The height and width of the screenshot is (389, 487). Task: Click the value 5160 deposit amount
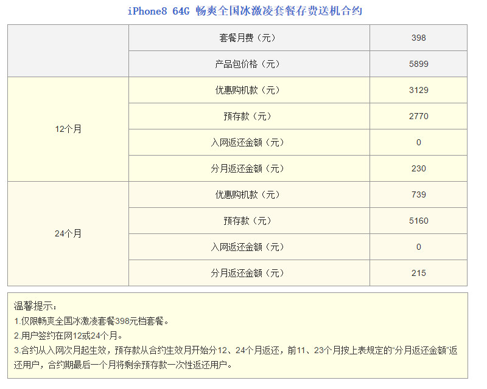point(418,221)
